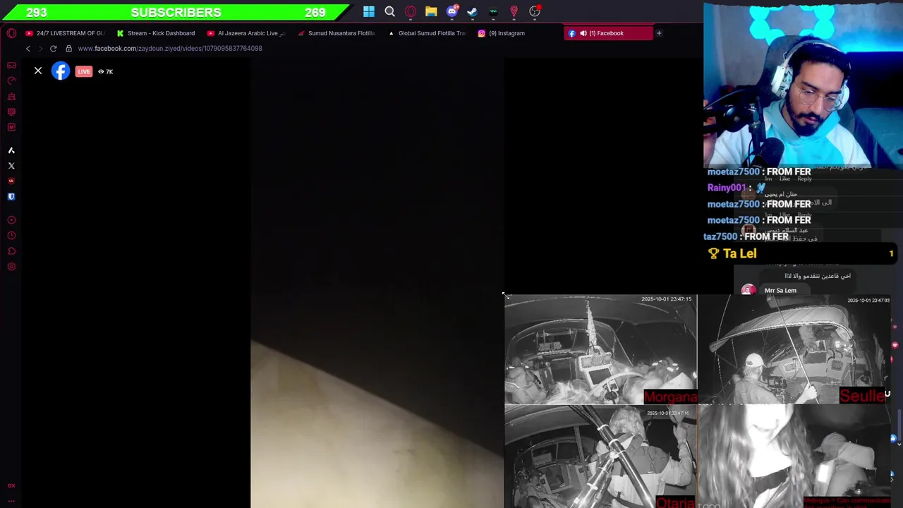Viewport: 903px width, 508px height.
Task: Open GX Corner gamepad icon in sidebar
Action: [11, 65]
